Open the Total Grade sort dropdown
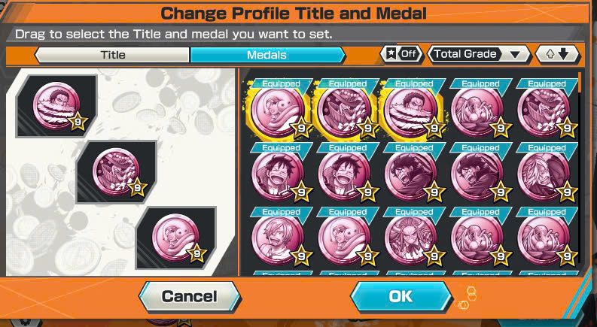 [479, 54]
